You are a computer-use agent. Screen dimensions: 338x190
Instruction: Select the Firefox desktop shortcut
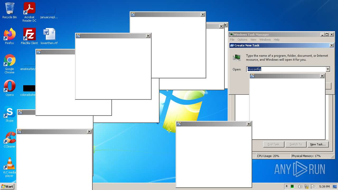pos(10,36)
